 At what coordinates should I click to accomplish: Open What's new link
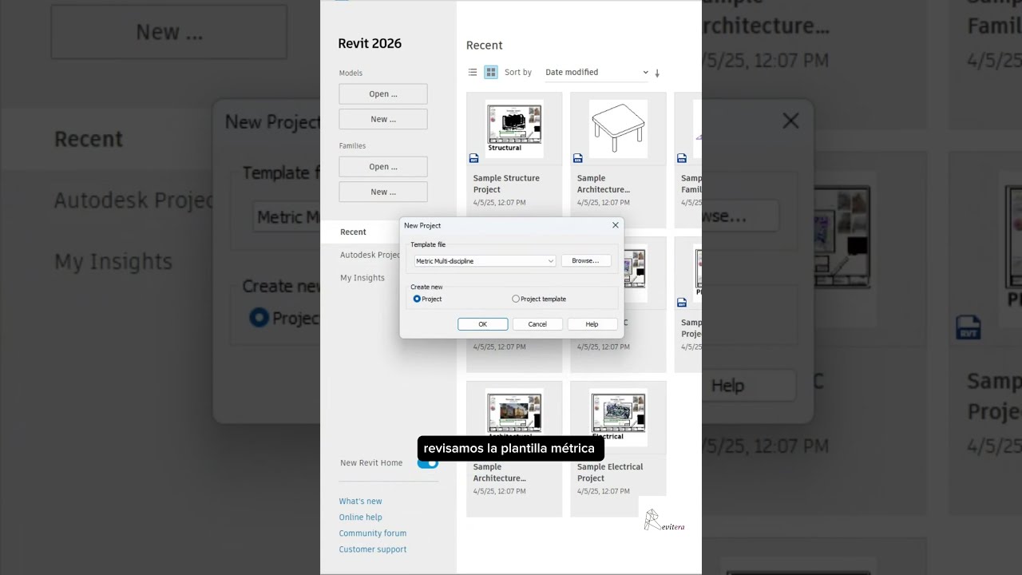(360, 502)
